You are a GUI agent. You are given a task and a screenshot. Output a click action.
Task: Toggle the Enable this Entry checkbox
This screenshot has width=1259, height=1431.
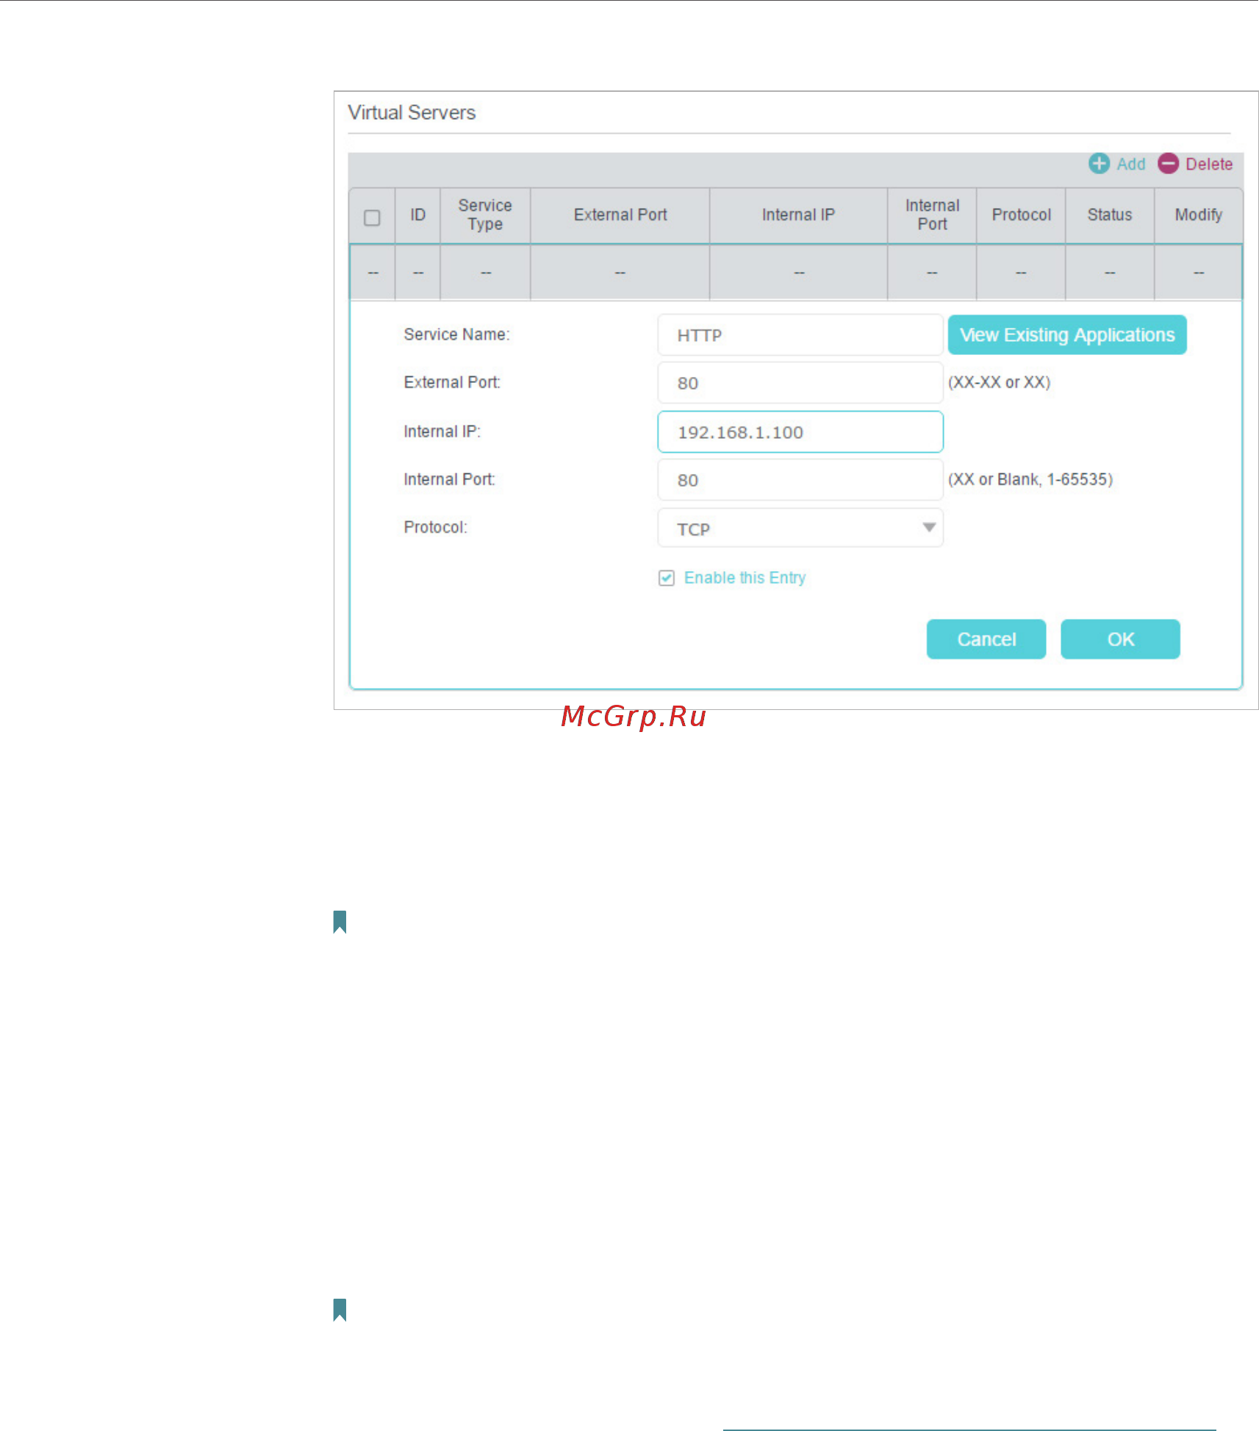667,578
